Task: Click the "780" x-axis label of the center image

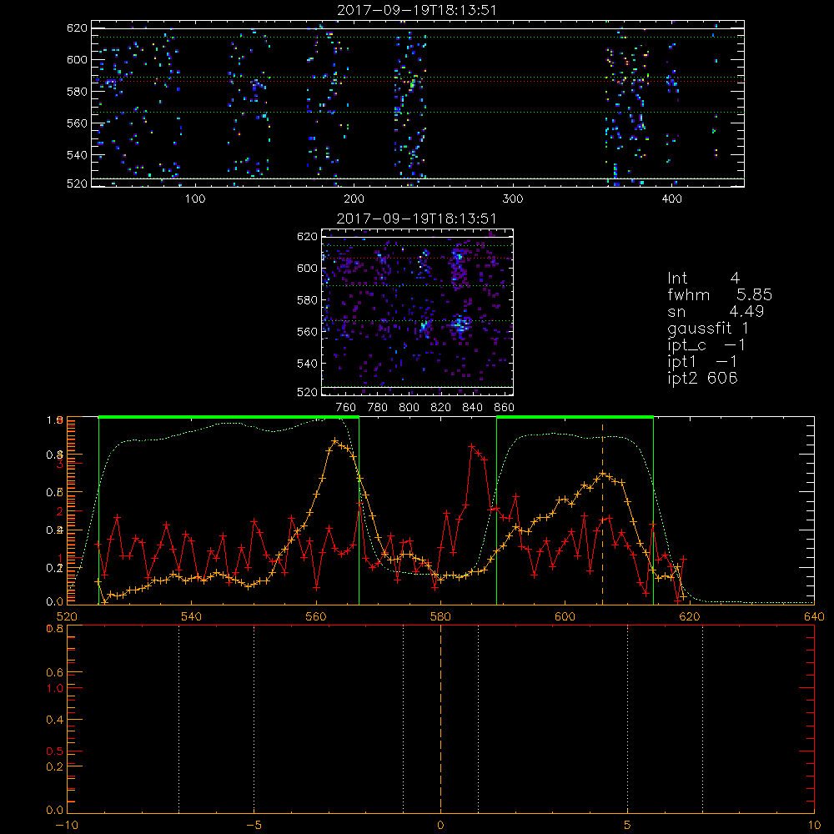Action: (378, 408)
